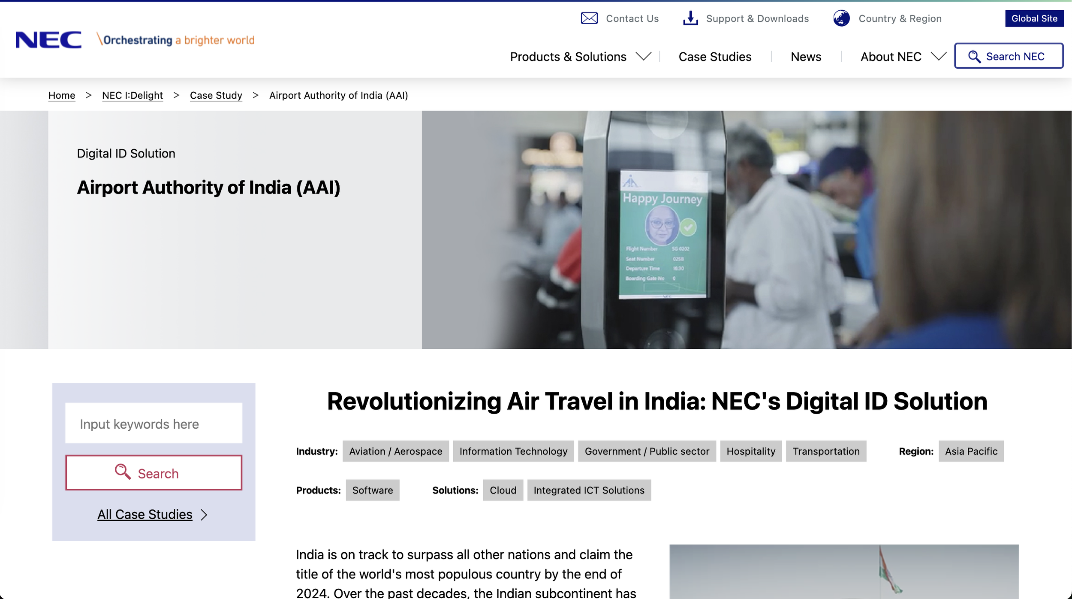Select the Asia Pacific region tag

click(x=971, y=451)
